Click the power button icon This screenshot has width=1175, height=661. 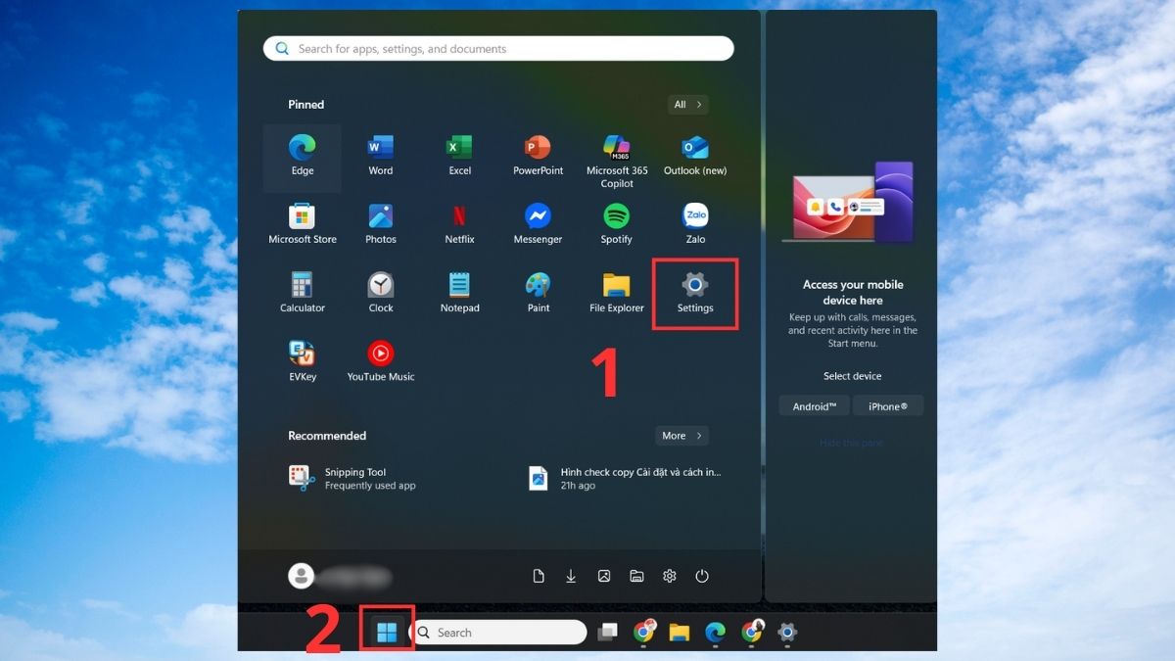[702, 576]
